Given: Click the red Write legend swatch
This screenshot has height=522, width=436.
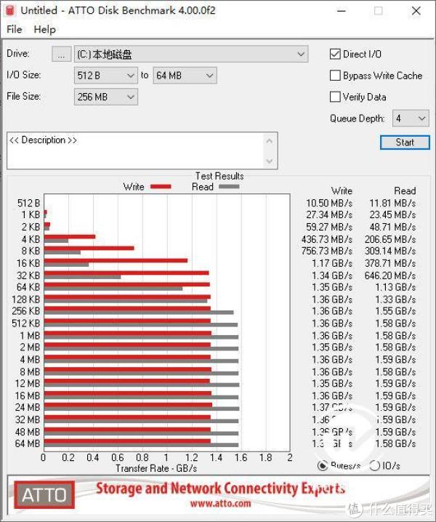Looking at the screenshot, I should (161, 187).
